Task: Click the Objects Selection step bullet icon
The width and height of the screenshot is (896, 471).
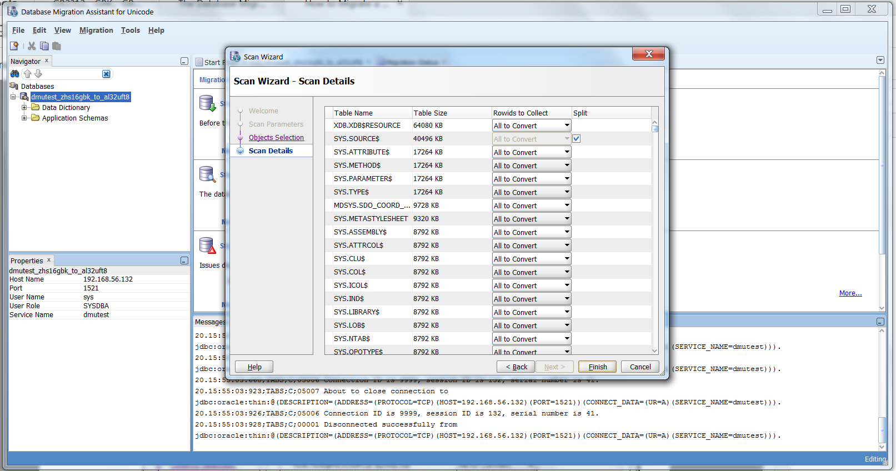Action: (x=240, y=137)
